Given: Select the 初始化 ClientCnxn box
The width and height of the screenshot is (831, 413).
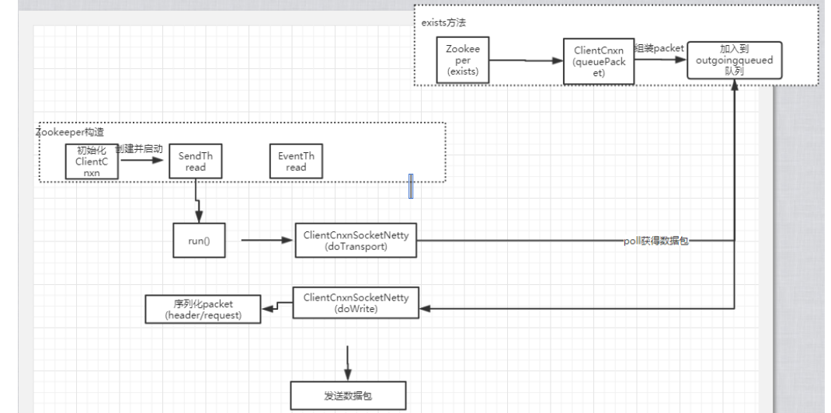Looking at the screenshot, I should pos(92,161).
